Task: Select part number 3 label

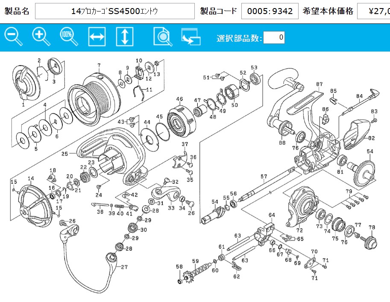Action: click(54, 81)
